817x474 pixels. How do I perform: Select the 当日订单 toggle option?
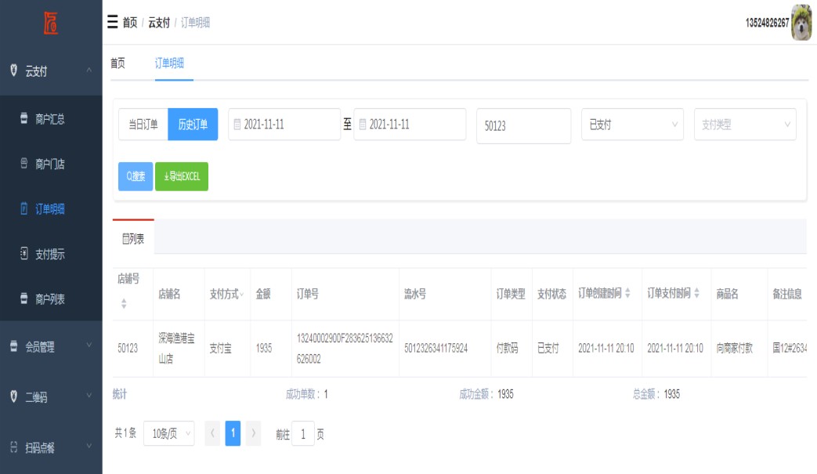[143, 125]
